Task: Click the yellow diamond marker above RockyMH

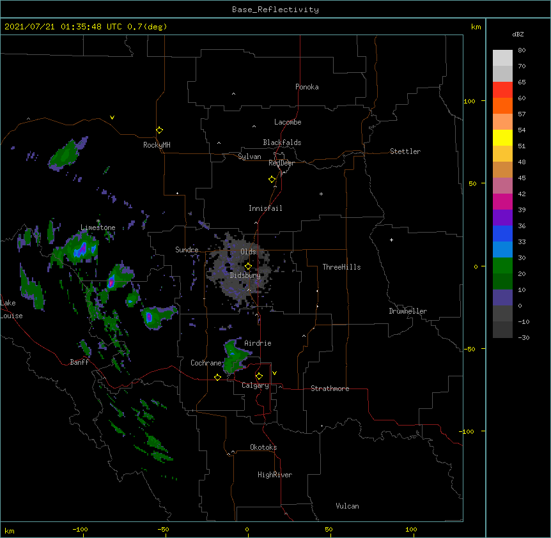Action: 159,130
